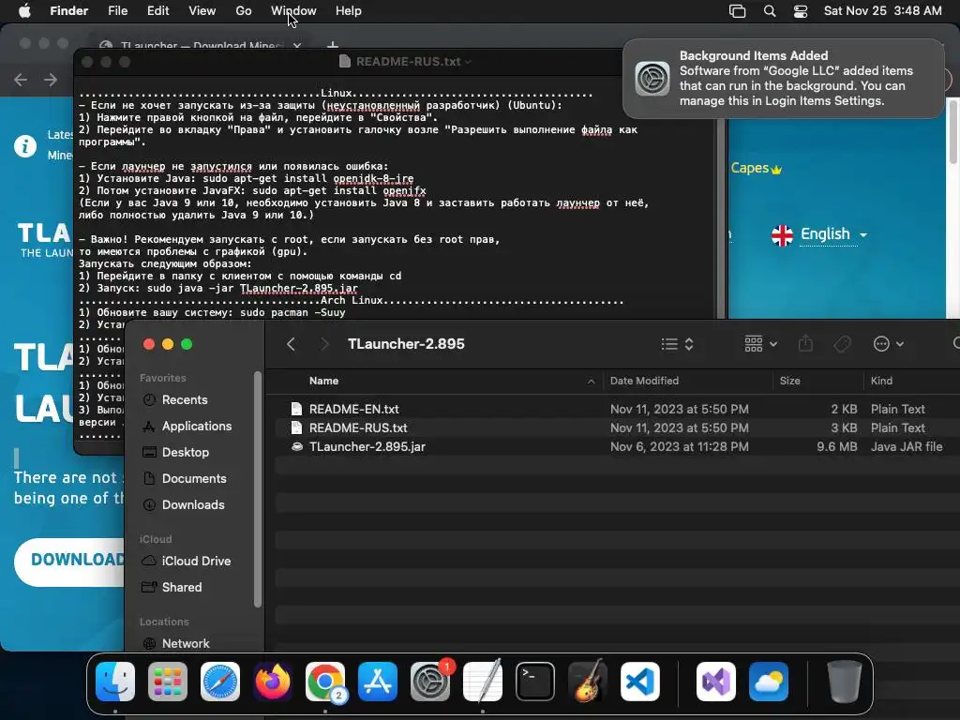
Task: Open Finder from the Dock
Action: pos(115,682)
